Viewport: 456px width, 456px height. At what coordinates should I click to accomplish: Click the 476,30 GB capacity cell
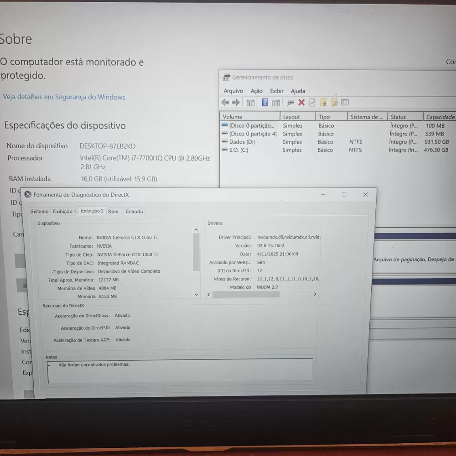pyautogui.click(x=436, y=150)
